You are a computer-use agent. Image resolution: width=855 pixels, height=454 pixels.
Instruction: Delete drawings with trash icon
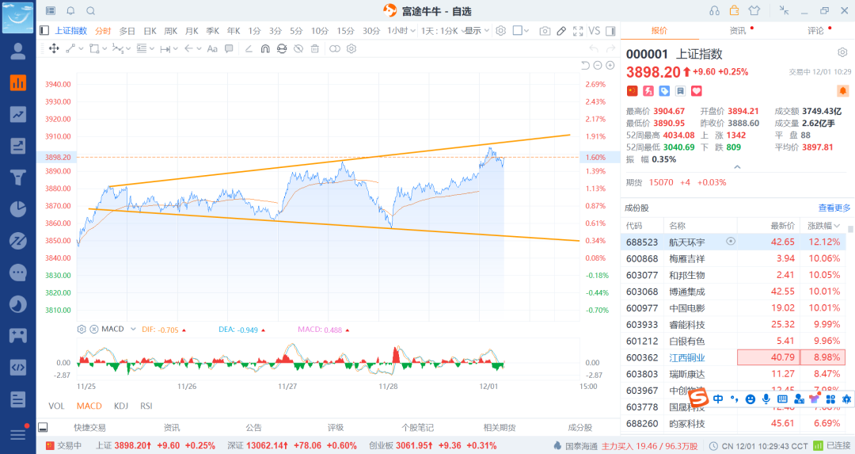tap(314, 48)
